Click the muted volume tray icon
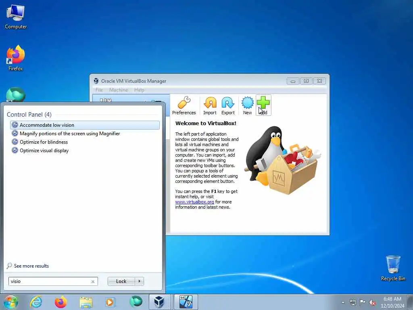This screenshot has width=413, height=310. (x=372, y=302)
